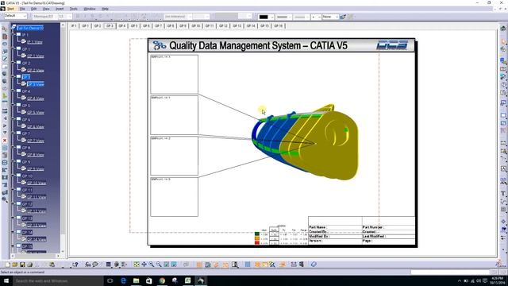The width and height of the screenshot is (508, 286).
Task: Select GP 7 View in the tree
Action: pos(36,141)
